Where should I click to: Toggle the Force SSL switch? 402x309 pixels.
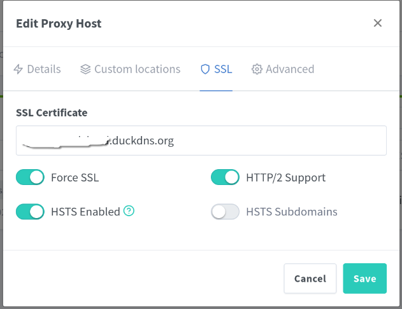(x=30, y=177)
